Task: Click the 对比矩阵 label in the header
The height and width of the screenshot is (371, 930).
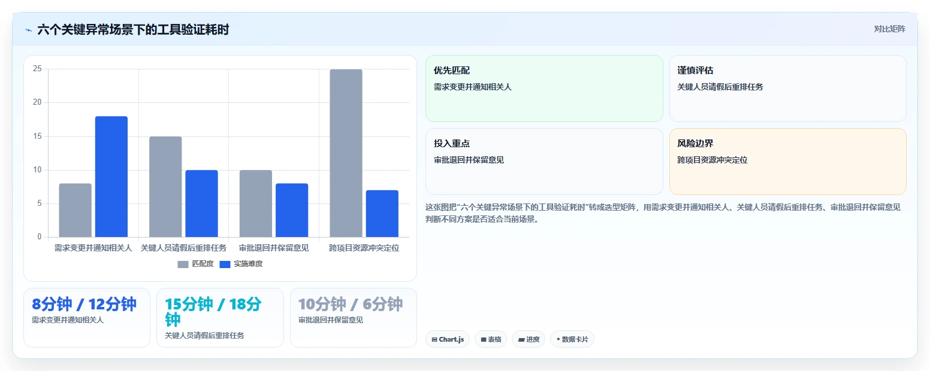Action: 889,29
